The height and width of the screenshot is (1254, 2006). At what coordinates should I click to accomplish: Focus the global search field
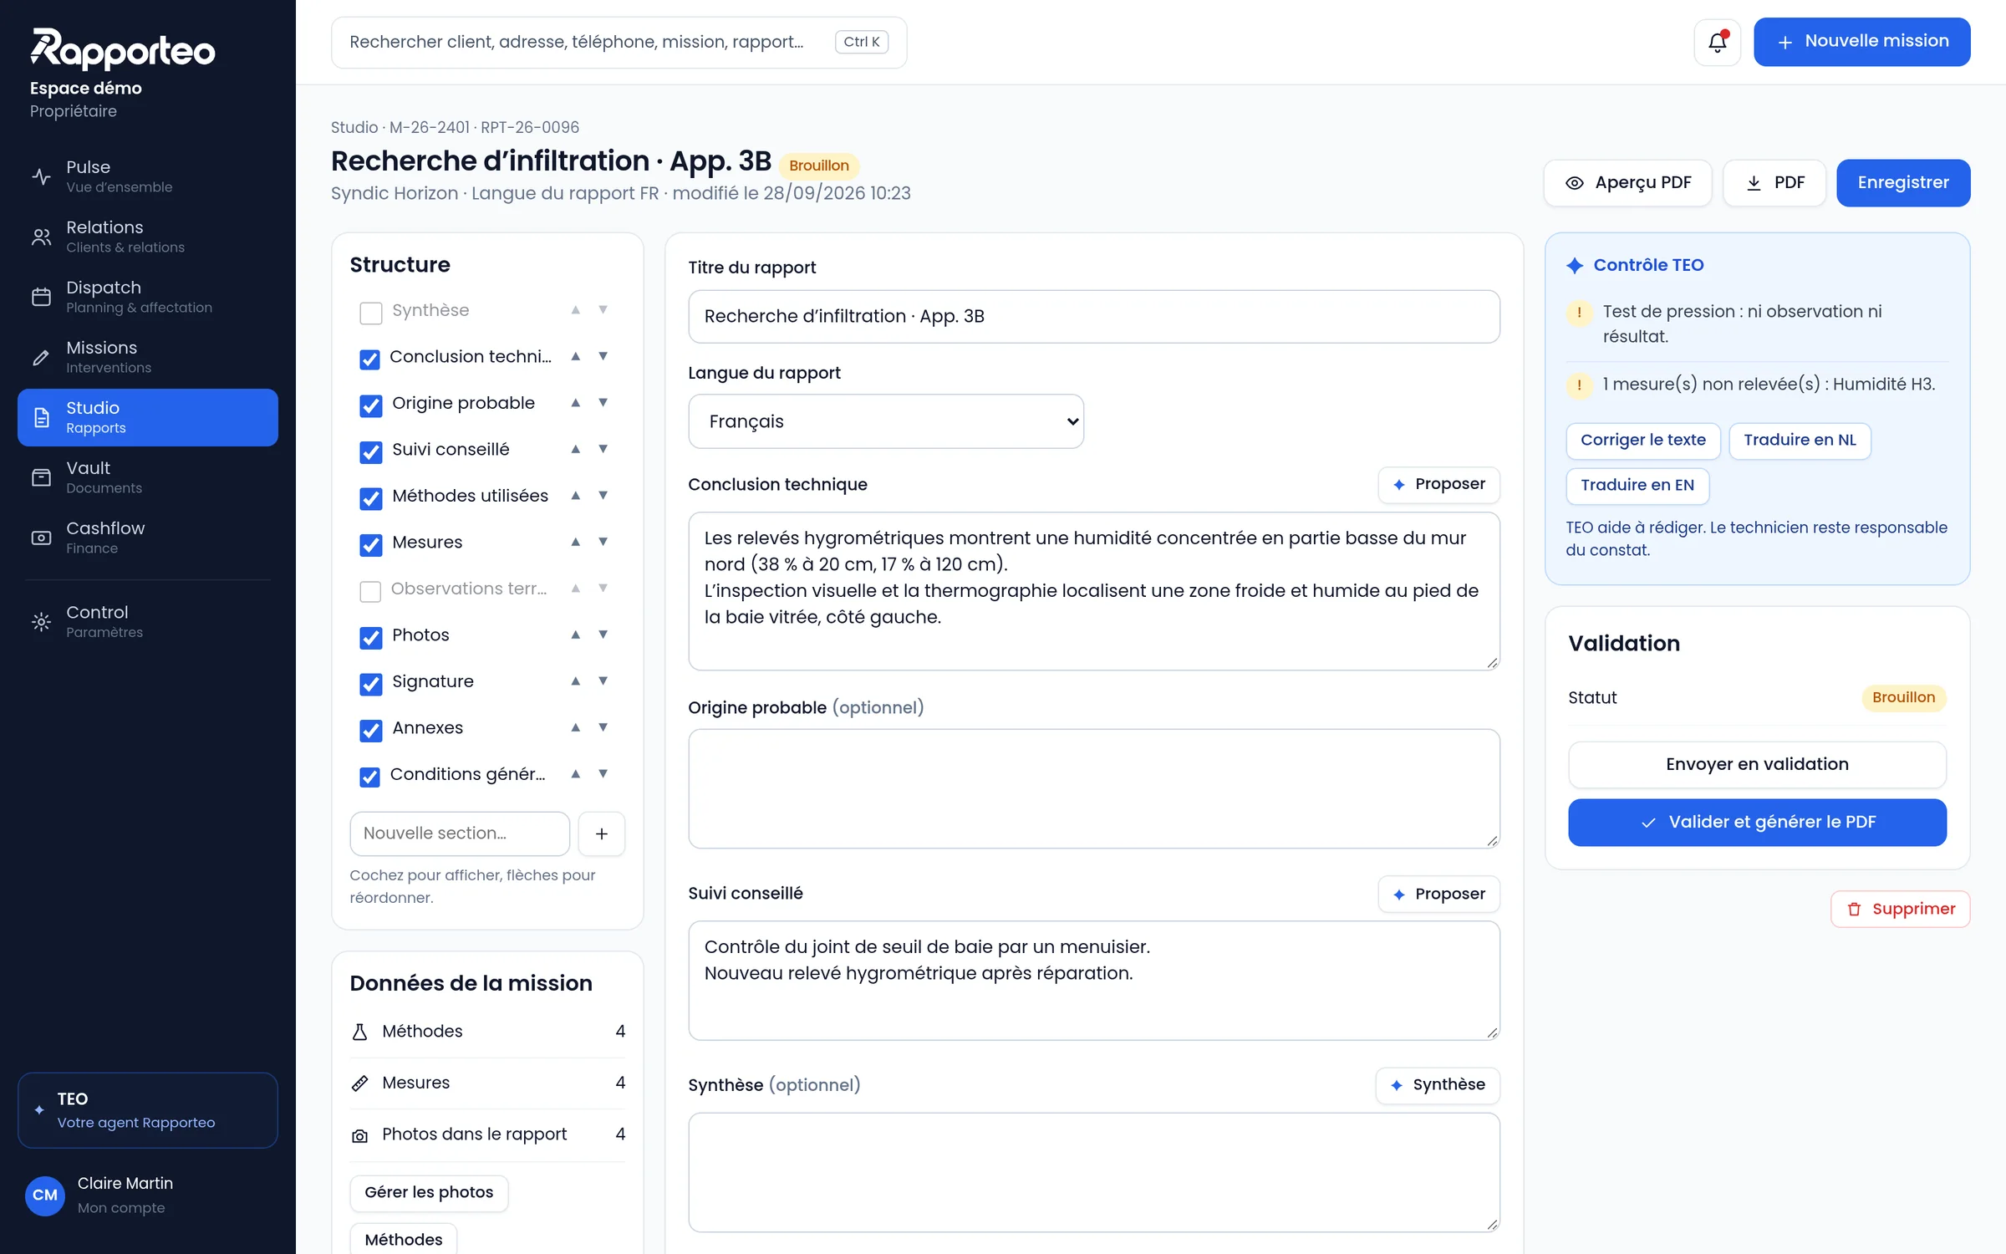click(619, 43)
